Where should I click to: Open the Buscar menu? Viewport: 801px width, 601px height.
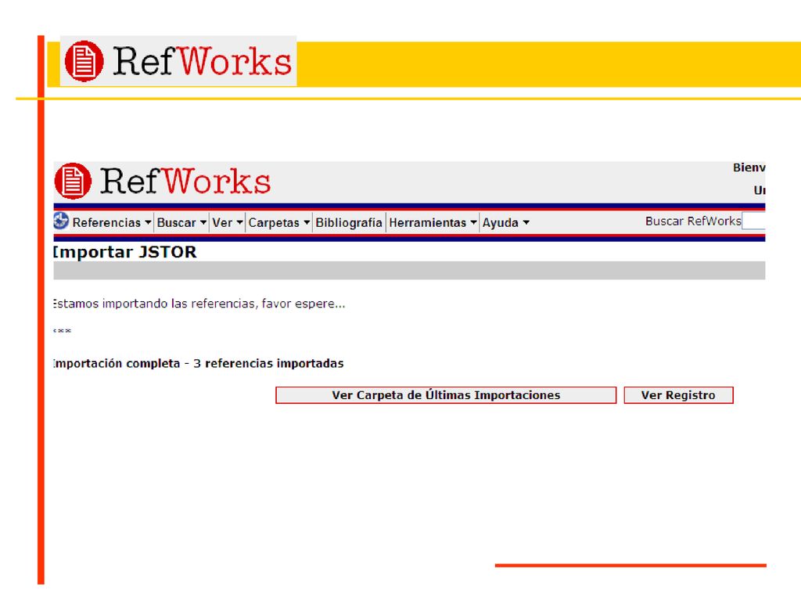coord(181,223)
